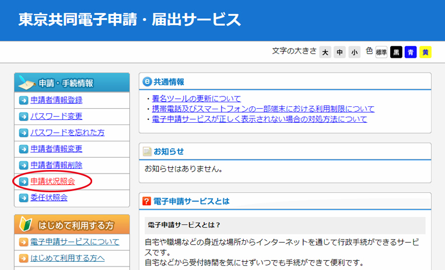The image size is (445, 270).
Task: Click arrow icon beside パスワードを忘れた方
Action: [x=23, y=133]
